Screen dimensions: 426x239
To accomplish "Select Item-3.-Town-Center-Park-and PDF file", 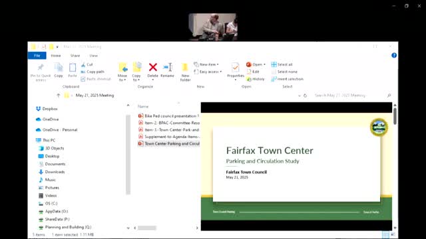I will coord(168,130).
